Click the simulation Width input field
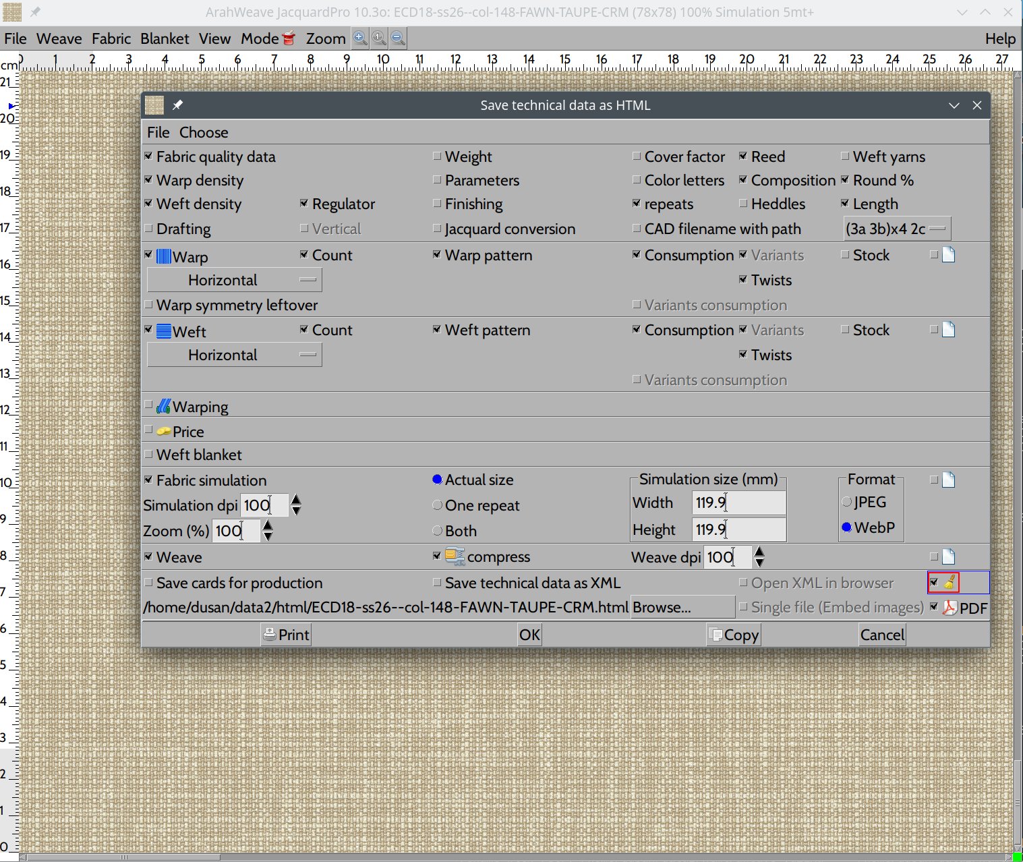The height and width of the screenshot is (862, 1023). click(738, 502)
